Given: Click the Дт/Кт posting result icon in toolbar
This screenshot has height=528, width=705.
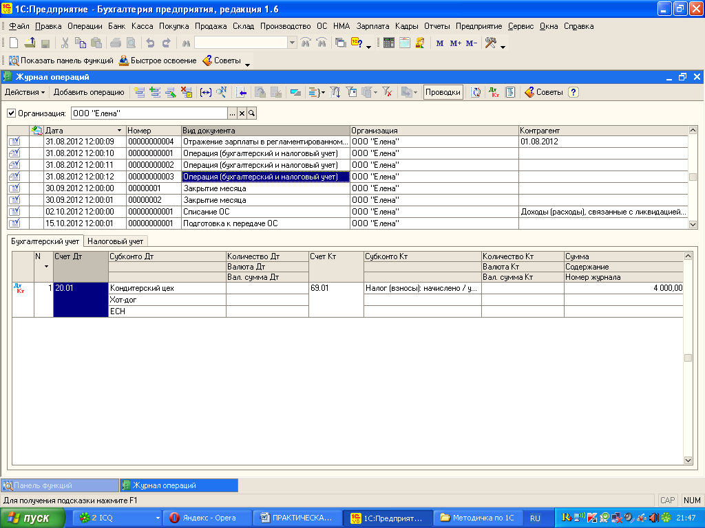Looking at the screenshot, I should pyautogui.click(x=494, y=93).
